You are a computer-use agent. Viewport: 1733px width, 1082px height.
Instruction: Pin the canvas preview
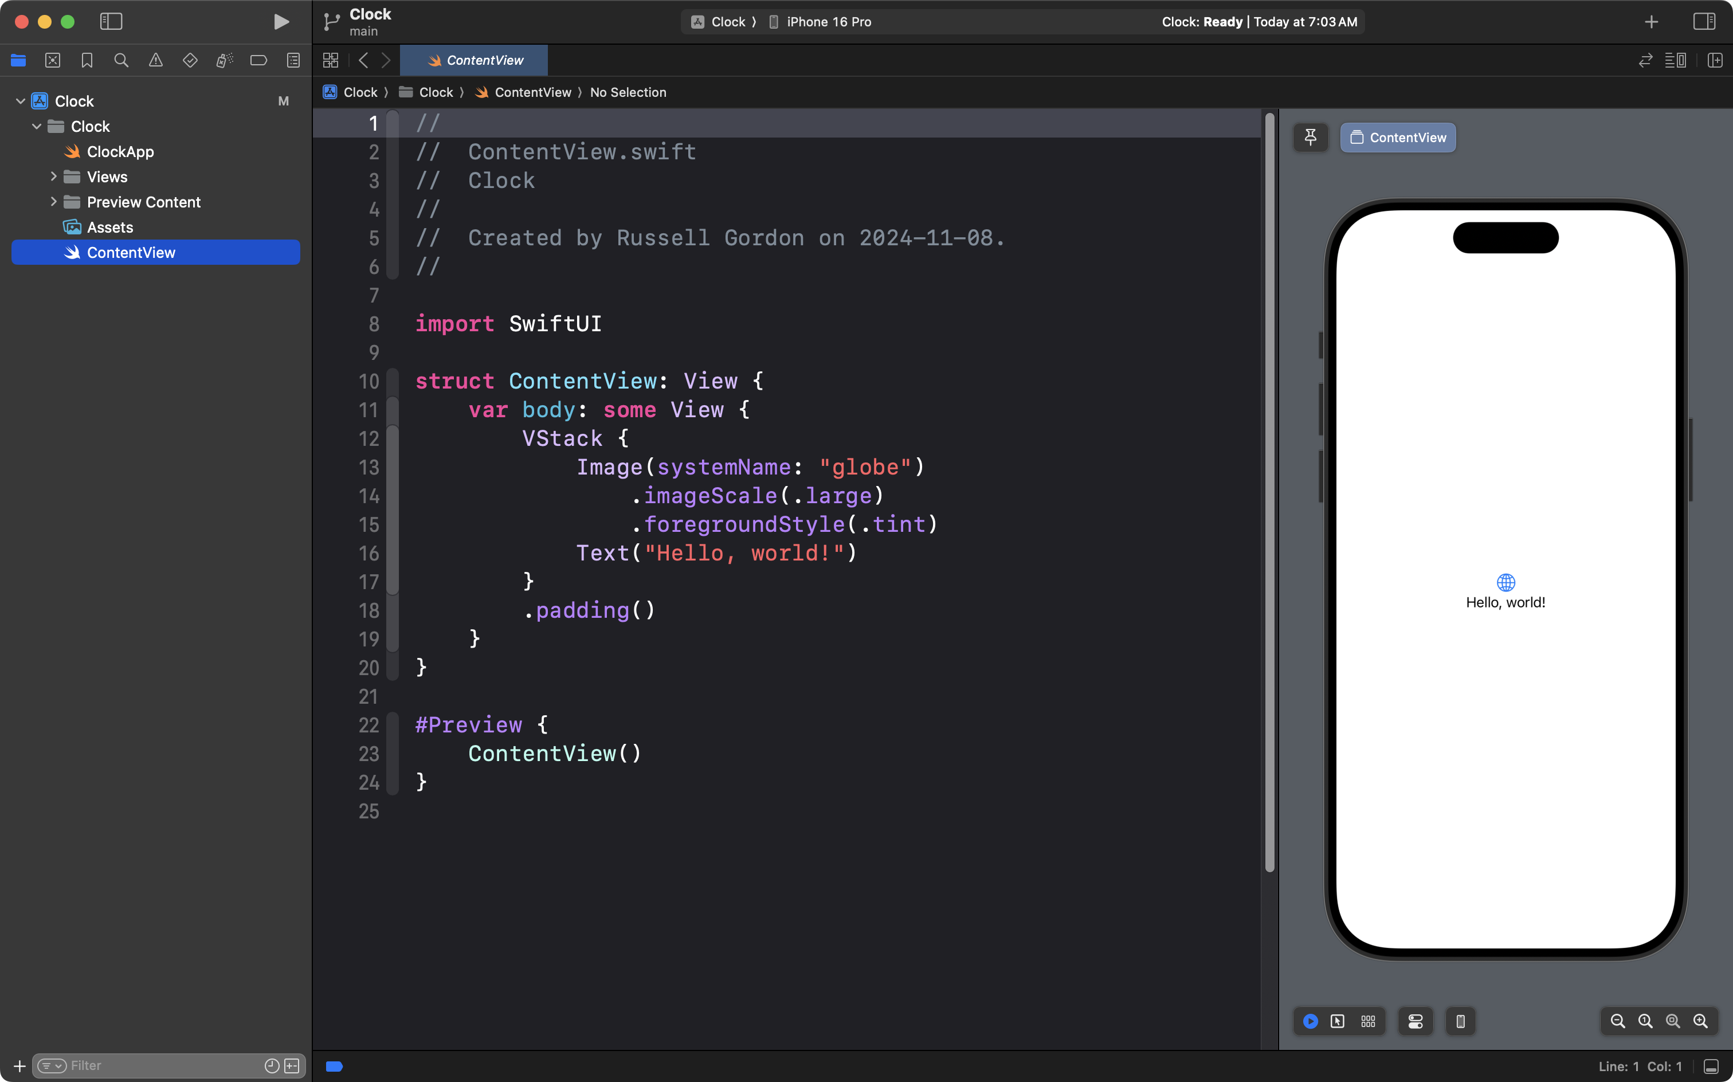1310,138
